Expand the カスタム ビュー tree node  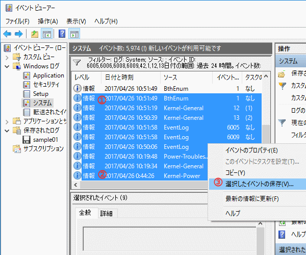(7, 57)
